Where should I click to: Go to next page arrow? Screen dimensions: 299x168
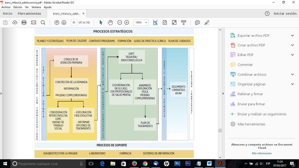pyautogui.click(x=64, y=22)
